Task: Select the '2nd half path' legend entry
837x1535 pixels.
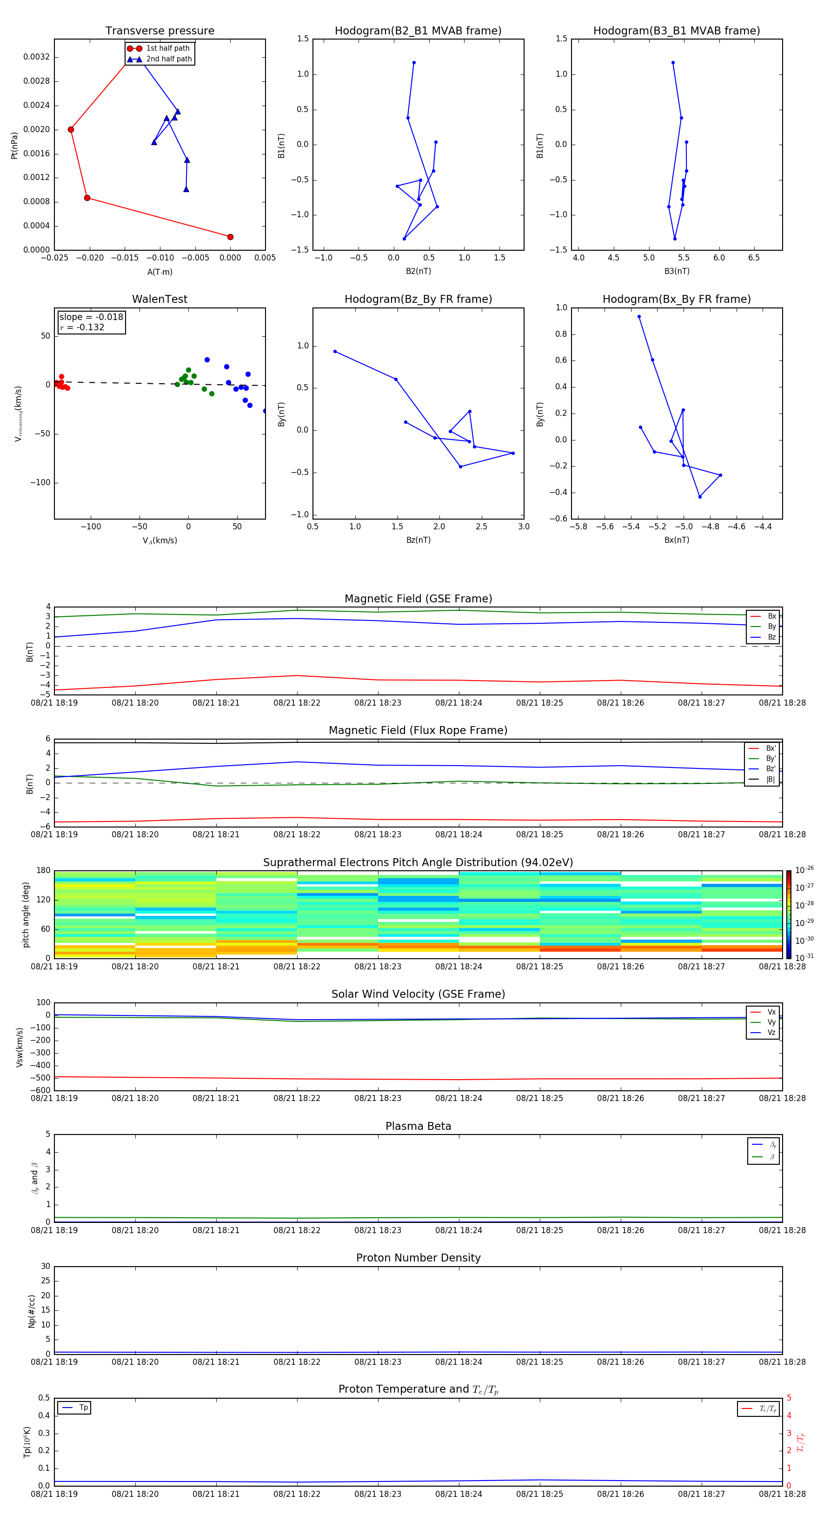Action: (x=159, y=59)
